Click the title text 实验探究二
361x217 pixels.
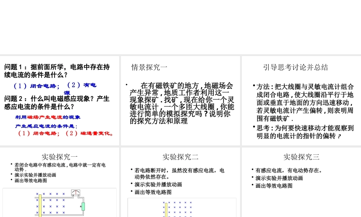pos(182,157)
